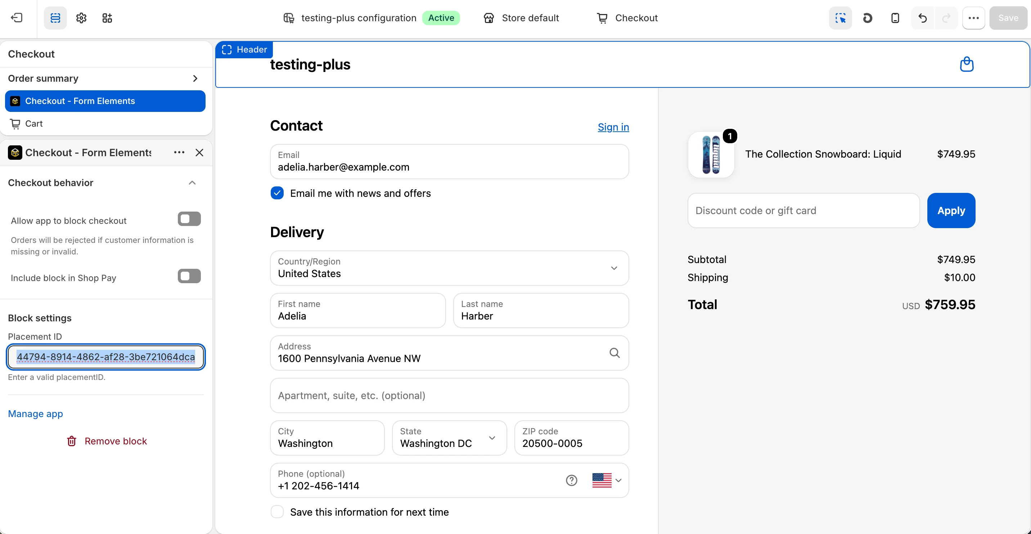1031x534 pixels.
Task: Open the State dropdown
Action: tap(449, 438)
